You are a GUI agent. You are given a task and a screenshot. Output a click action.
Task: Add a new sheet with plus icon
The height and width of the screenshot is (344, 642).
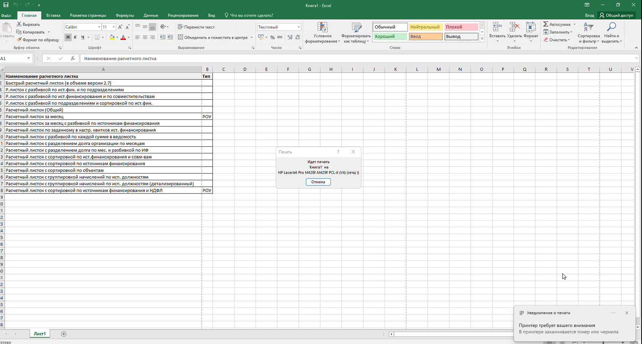[64, 334]
